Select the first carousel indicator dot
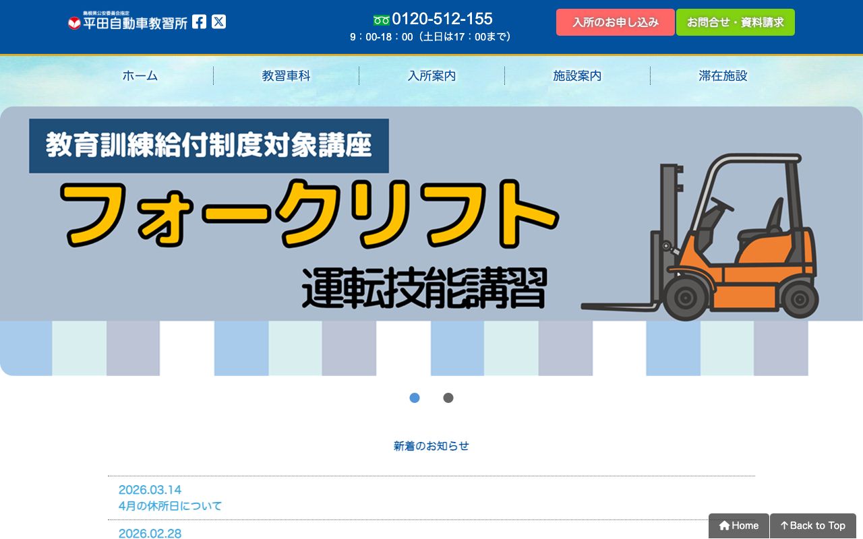The image size is (863, 539). [415, 398]
